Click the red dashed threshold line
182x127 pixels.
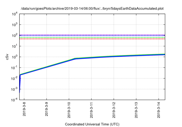click(x=92, y=39)
